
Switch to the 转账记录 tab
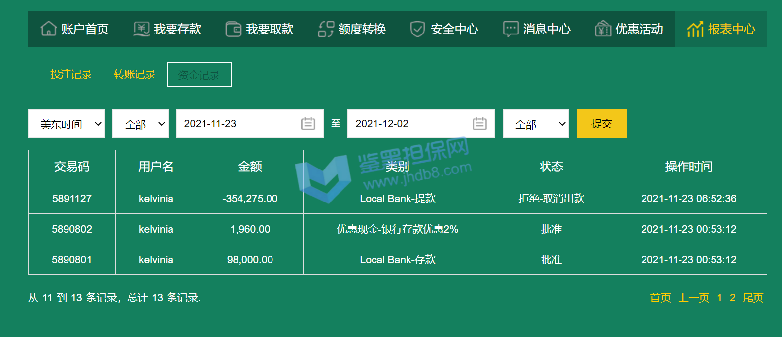[135, 74]
